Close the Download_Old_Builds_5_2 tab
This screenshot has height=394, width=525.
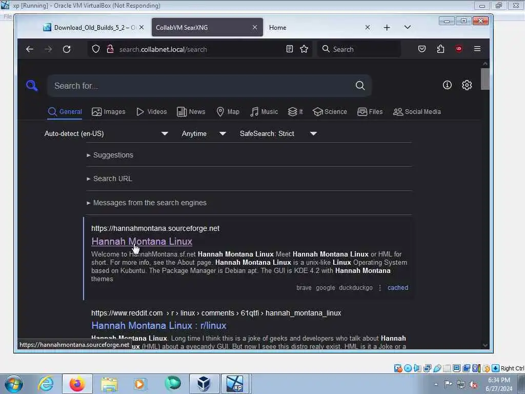pos(142,28)
